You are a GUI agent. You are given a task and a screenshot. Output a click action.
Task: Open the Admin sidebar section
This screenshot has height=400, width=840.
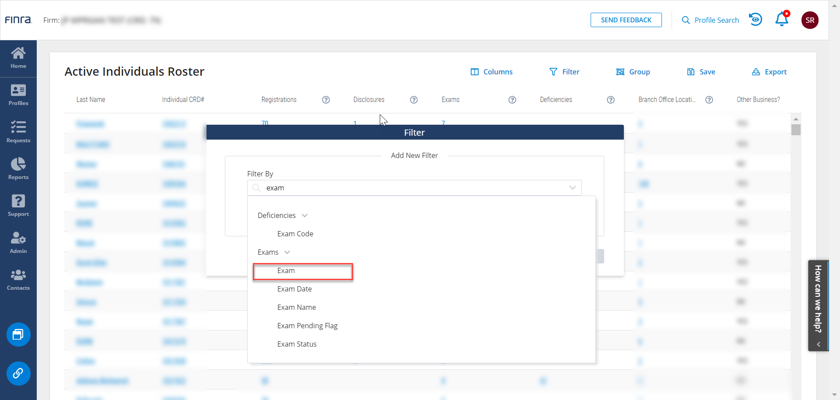coord(18,242)
